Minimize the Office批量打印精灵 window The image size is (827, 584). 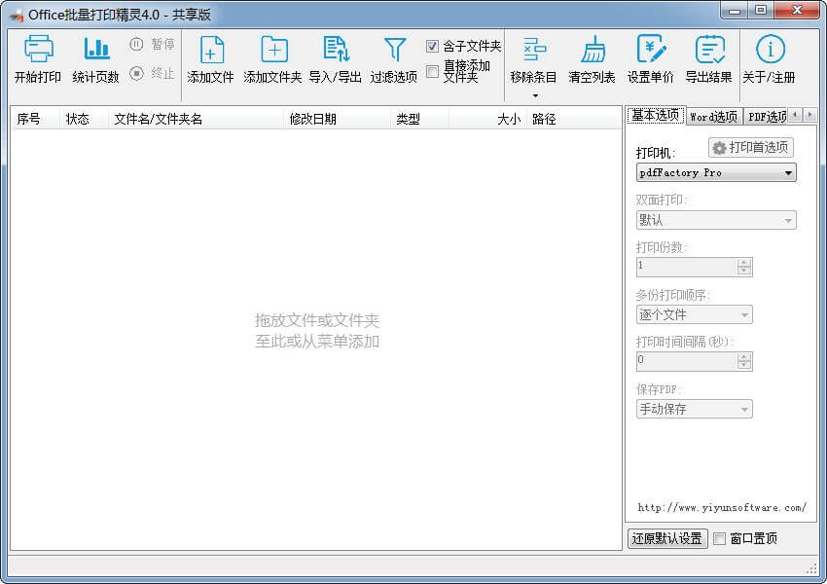coord(735,11)
